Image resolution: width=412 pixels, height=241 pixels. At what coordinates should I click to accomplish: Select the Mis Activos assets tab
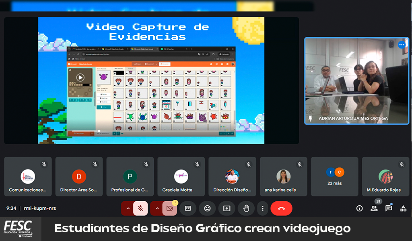click(119, 69)
